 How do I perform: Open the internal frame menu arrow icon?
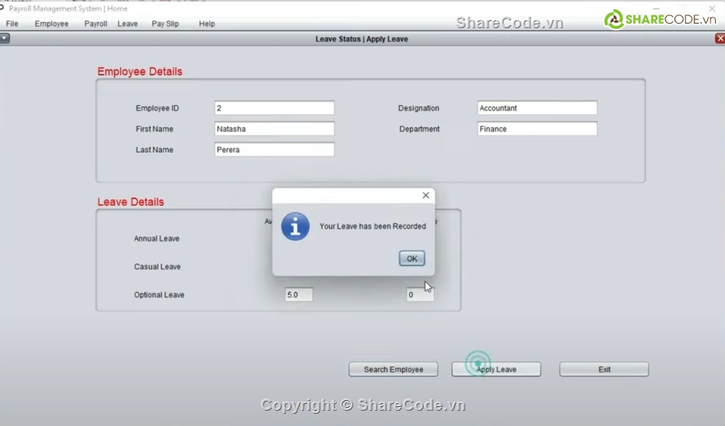[5, 39]
